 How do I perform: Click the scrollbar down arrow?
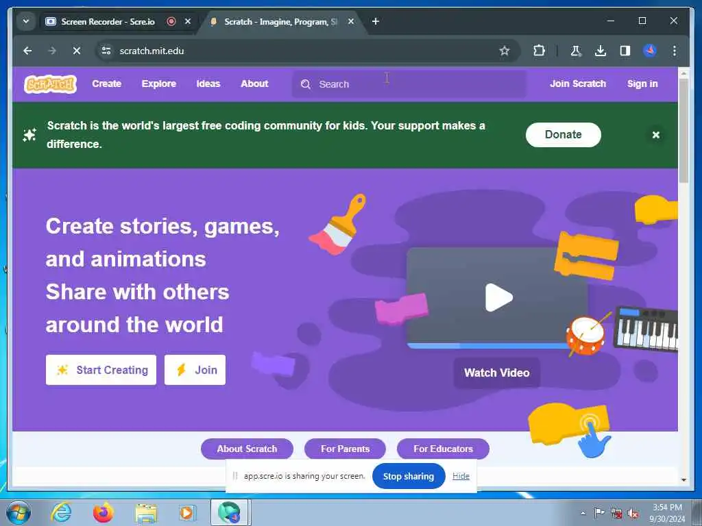[x=683, y=480]
